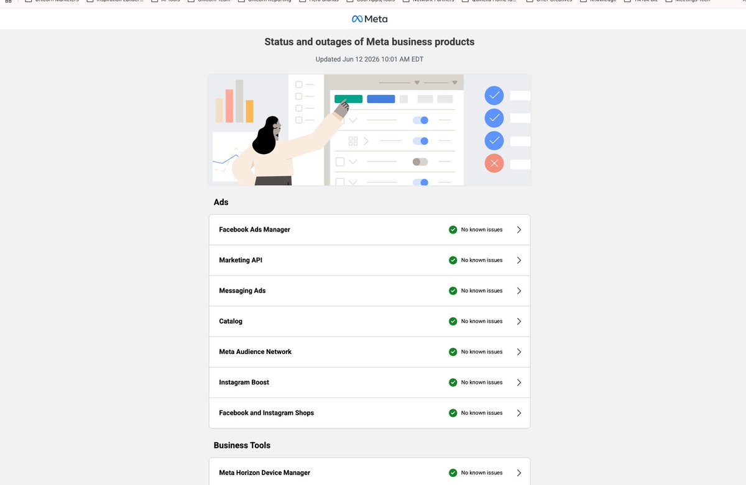The height and width of the screenshot is (485, 746).
Task: Click the "Status and outages of Meta business products" title
Action: point(369,42)
